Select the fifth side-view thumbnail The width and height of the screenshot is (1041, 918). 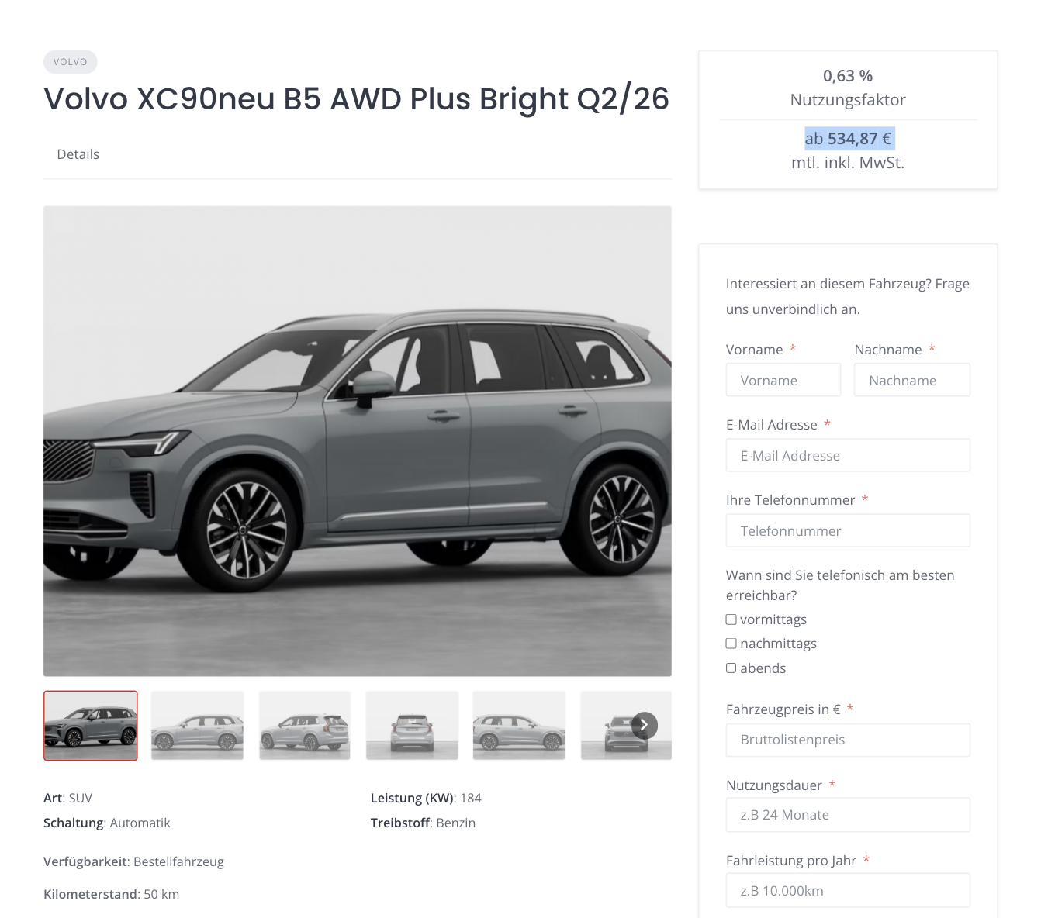(x=519, y=726)
